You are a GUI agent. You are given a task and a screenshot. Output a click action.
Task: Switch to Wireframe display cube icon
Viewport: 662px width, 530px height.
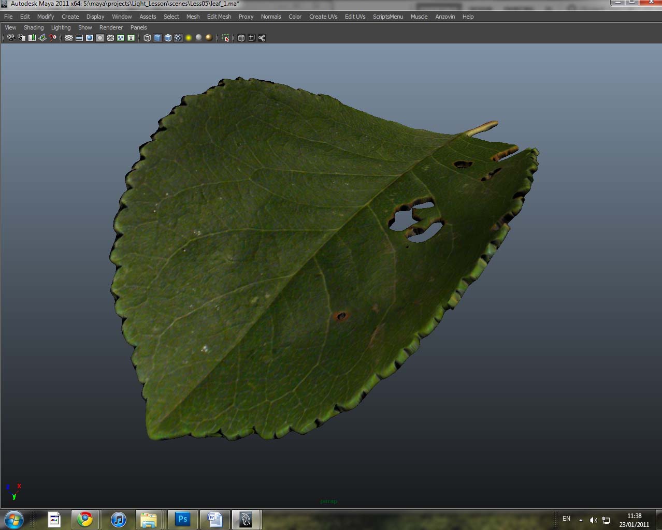click(147, 38)
